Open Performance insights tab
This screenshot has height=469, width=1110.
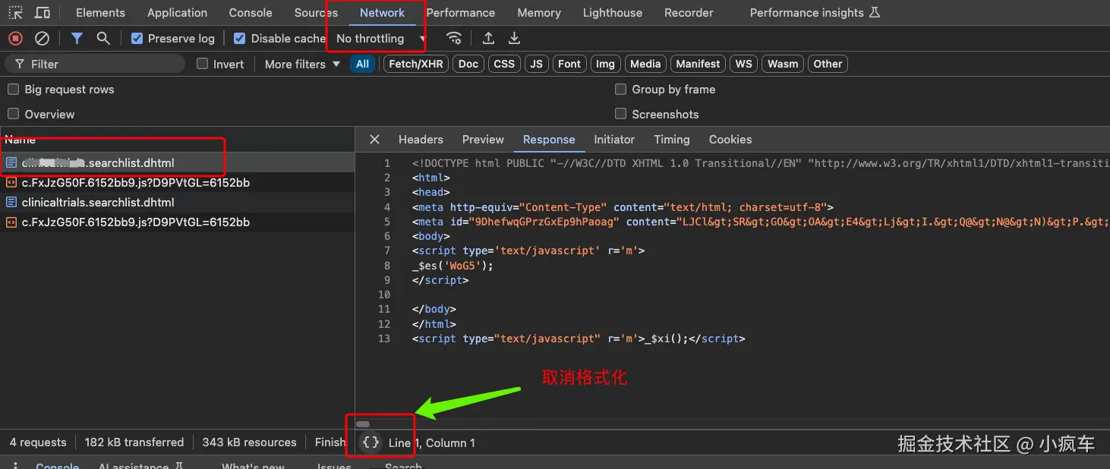tap(815, 13)
